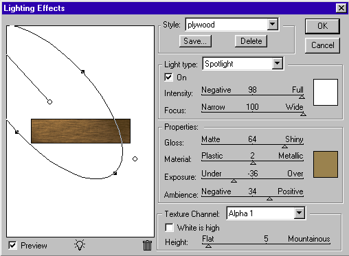Viewport: 349px width, 256px height.
Task: Open the tan material color swatch
Action: 326,164
